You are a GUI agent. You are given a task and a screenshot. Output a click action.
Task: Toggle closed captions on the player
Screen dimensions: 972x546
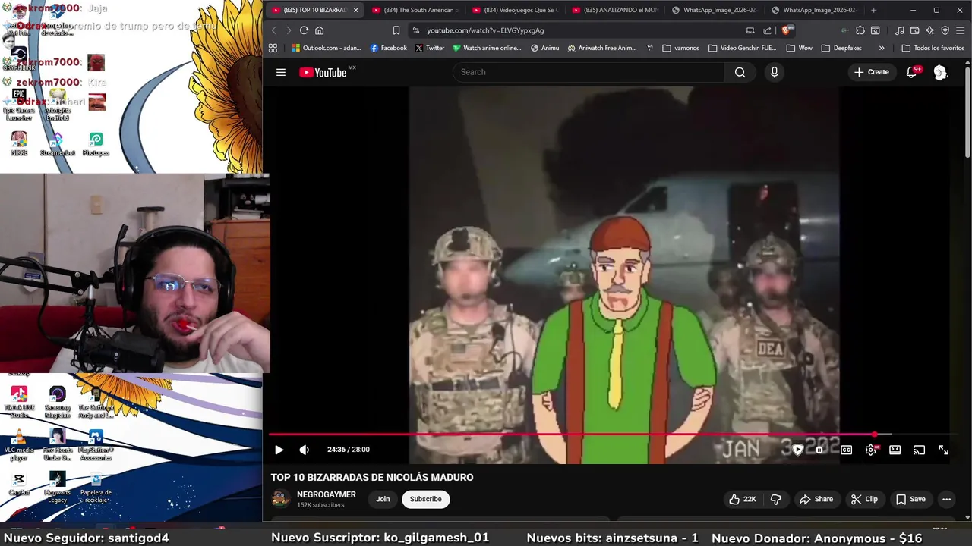pyautogui.click(x=846, y=450)
